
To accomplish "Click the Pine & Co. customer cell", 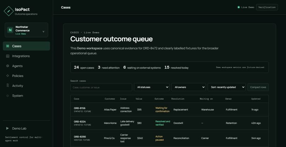I will pyautogui.click(x=109, y=138).
